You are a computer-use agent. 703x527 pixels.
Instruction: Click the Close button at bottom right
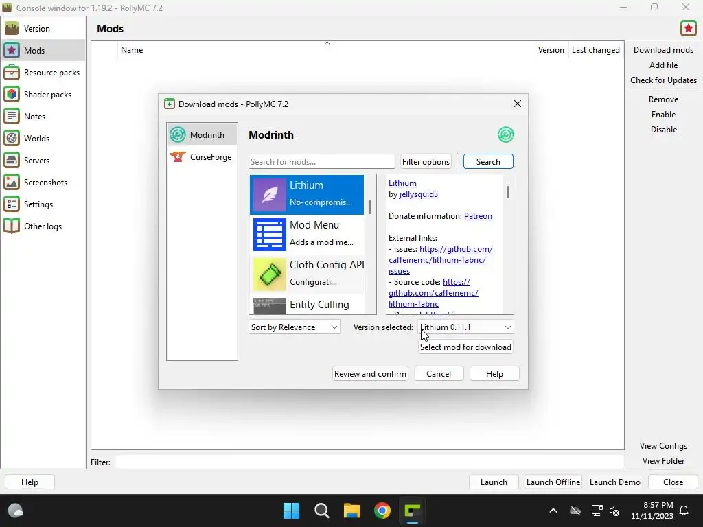(673, 482)
